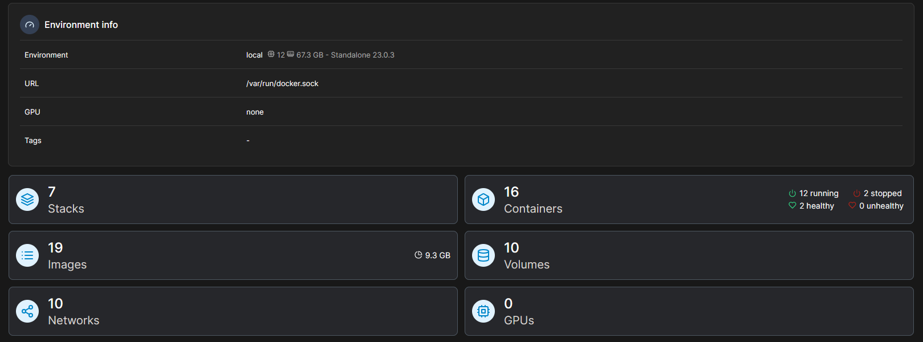Click the images size pie icon
Viewport: 923px width, 342px height.
pos(418,255)
